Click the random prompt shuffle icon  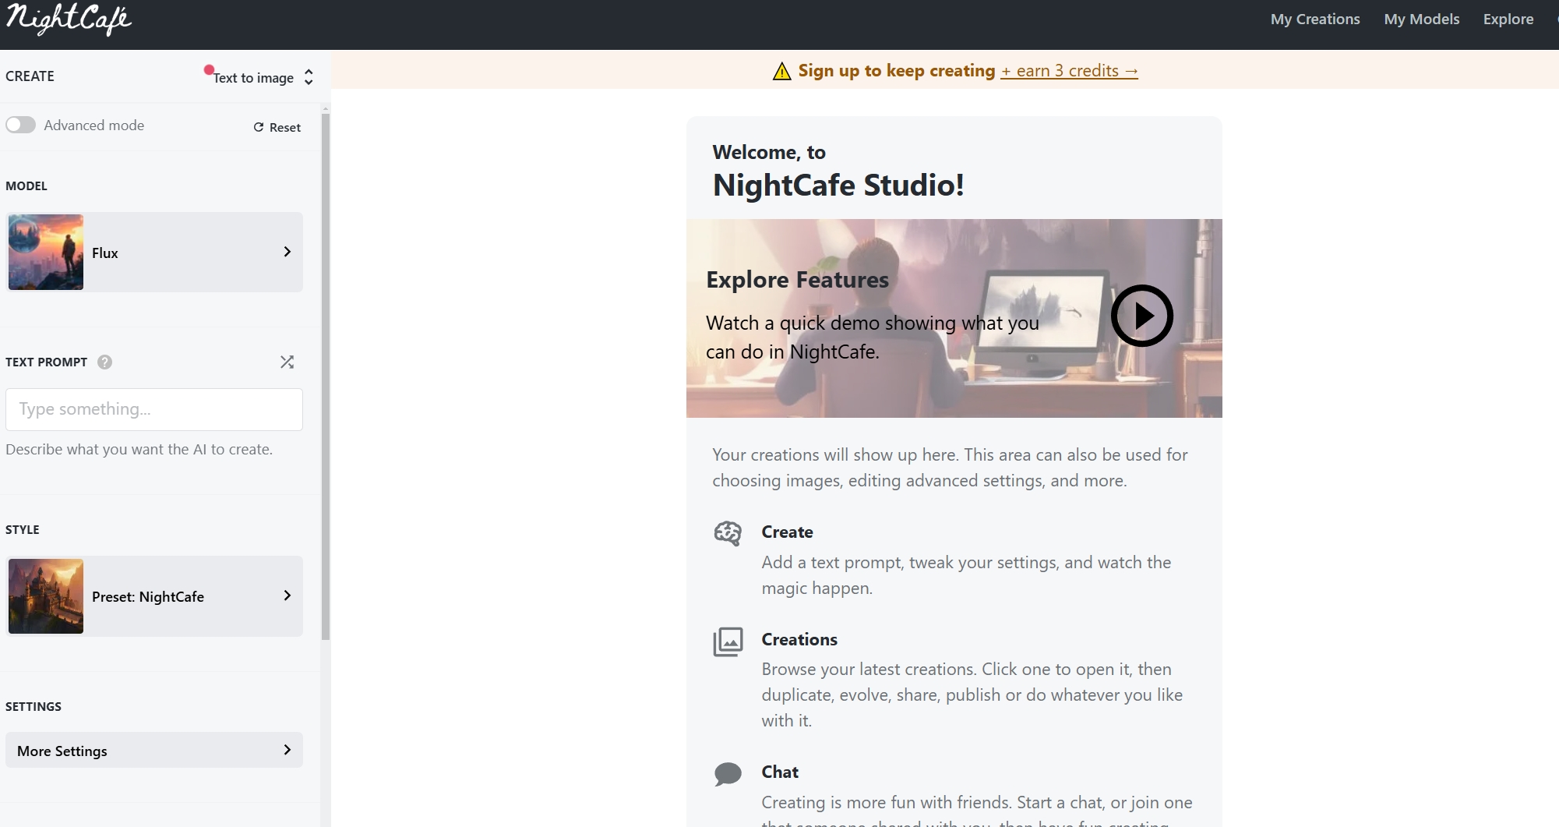click(287, 362)
